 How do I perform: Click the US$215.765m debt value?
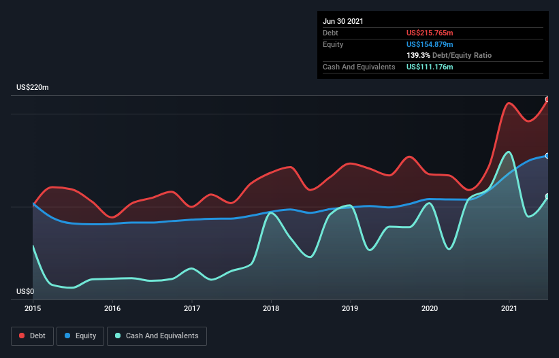(430, 33)
